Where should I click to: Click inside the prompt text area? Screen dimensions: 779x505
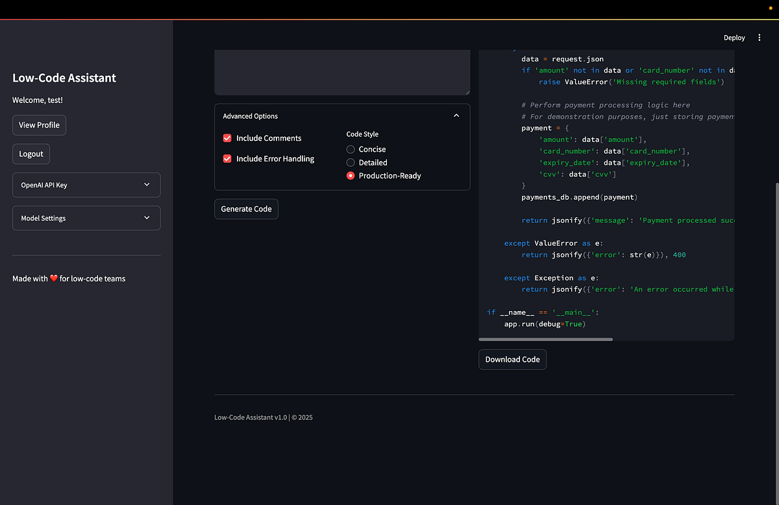tap(342, 73)
